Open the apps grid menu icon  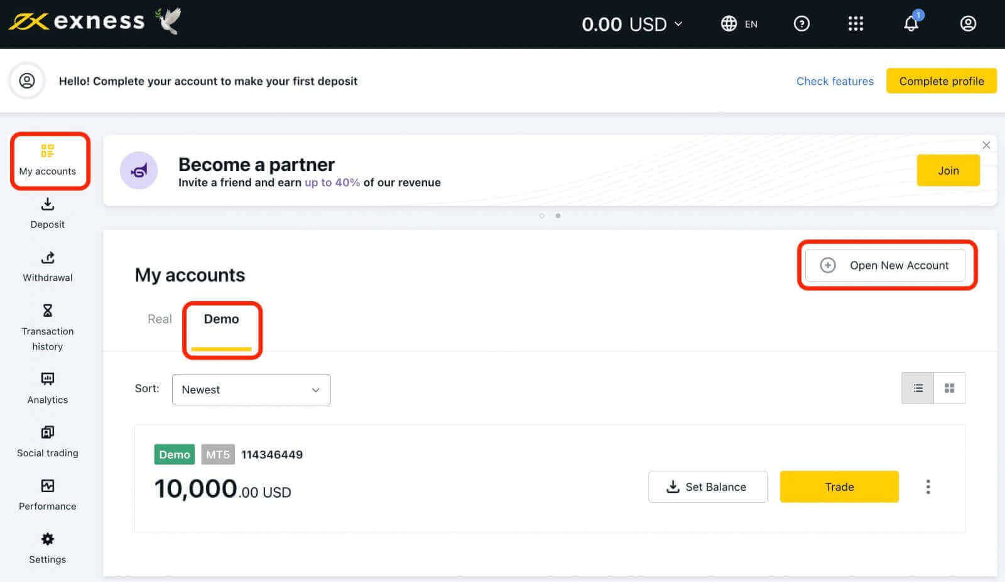pyautogui.click(x=856, y=24)
